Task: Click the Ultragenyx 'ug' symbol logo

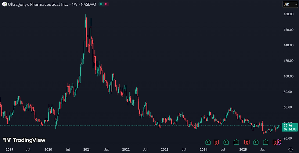Action: pos(4,4)
